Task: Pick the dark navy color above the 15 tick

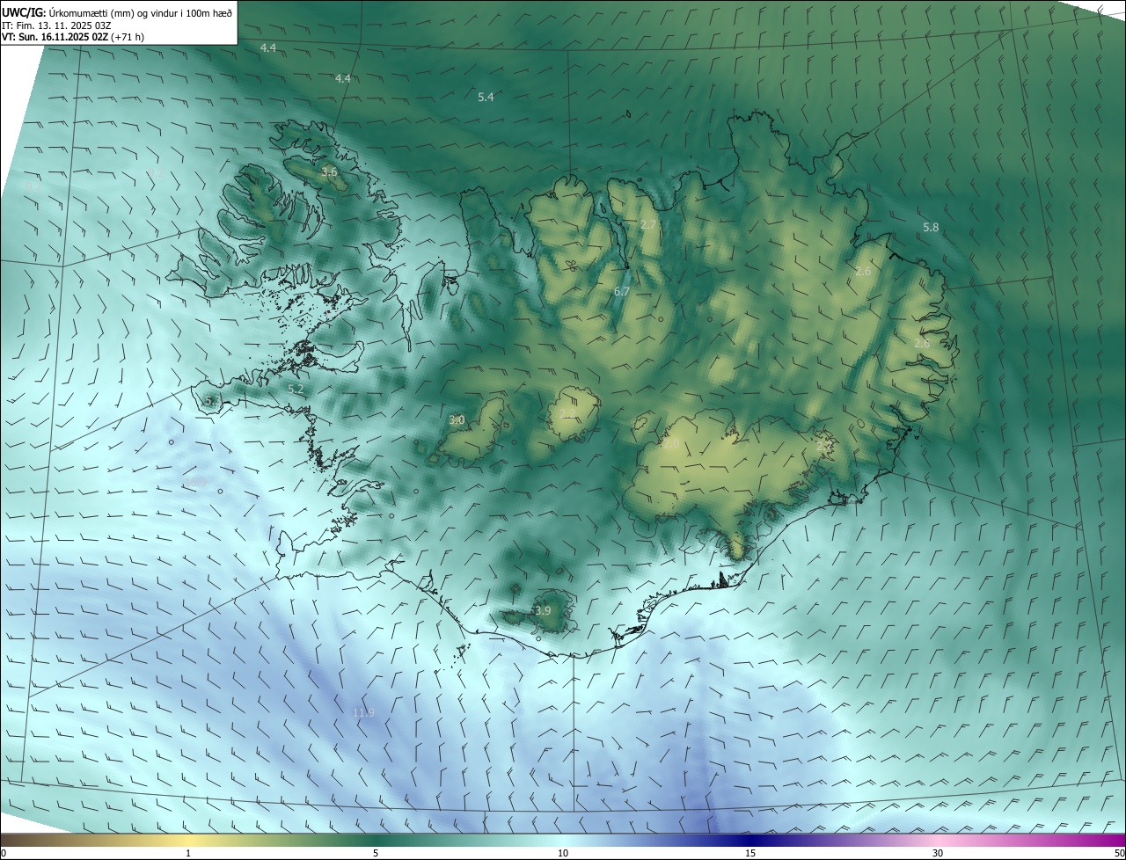Action: coord(750,840)
